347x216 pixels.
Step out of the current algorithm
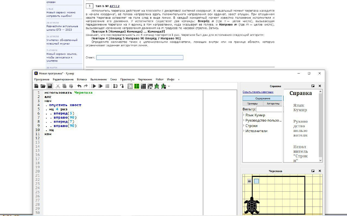(x=122, y=86)
